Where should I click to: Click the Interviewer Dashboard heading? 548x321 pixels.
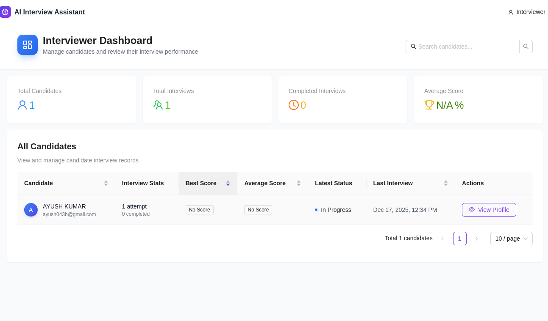pos(97,41)
